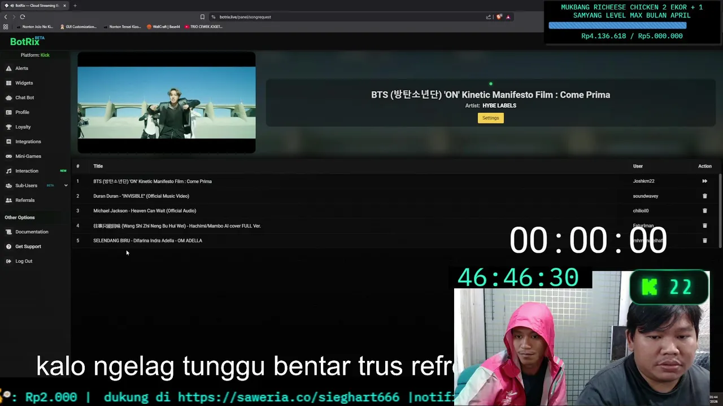Delete the Michael Jackson Heaven Can Wait song

tap(704, 211)
